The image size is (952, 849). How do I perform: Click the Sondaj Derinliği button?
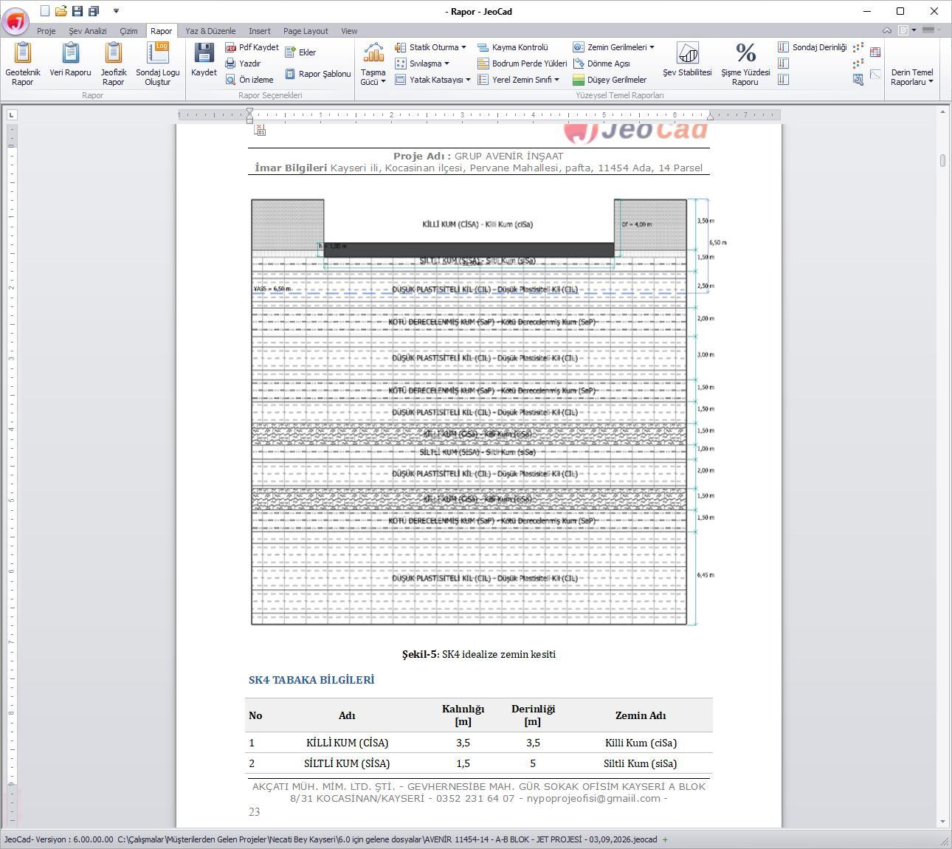coord(812,47)
